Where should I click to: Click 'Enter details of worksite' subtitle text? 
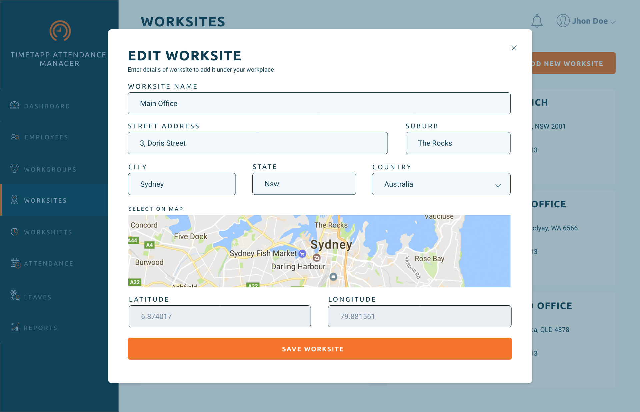pyautogui.click(x=201, y=70)
